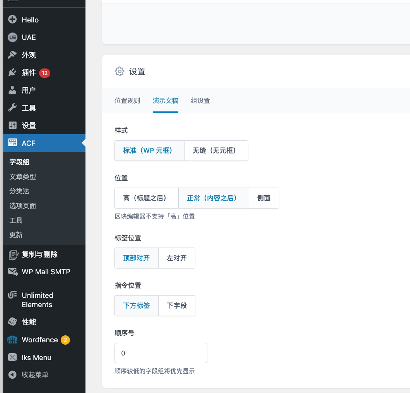Open 插件 plugins plug icon
This screenshot has width=410, height=393.
tap(12, 73)
